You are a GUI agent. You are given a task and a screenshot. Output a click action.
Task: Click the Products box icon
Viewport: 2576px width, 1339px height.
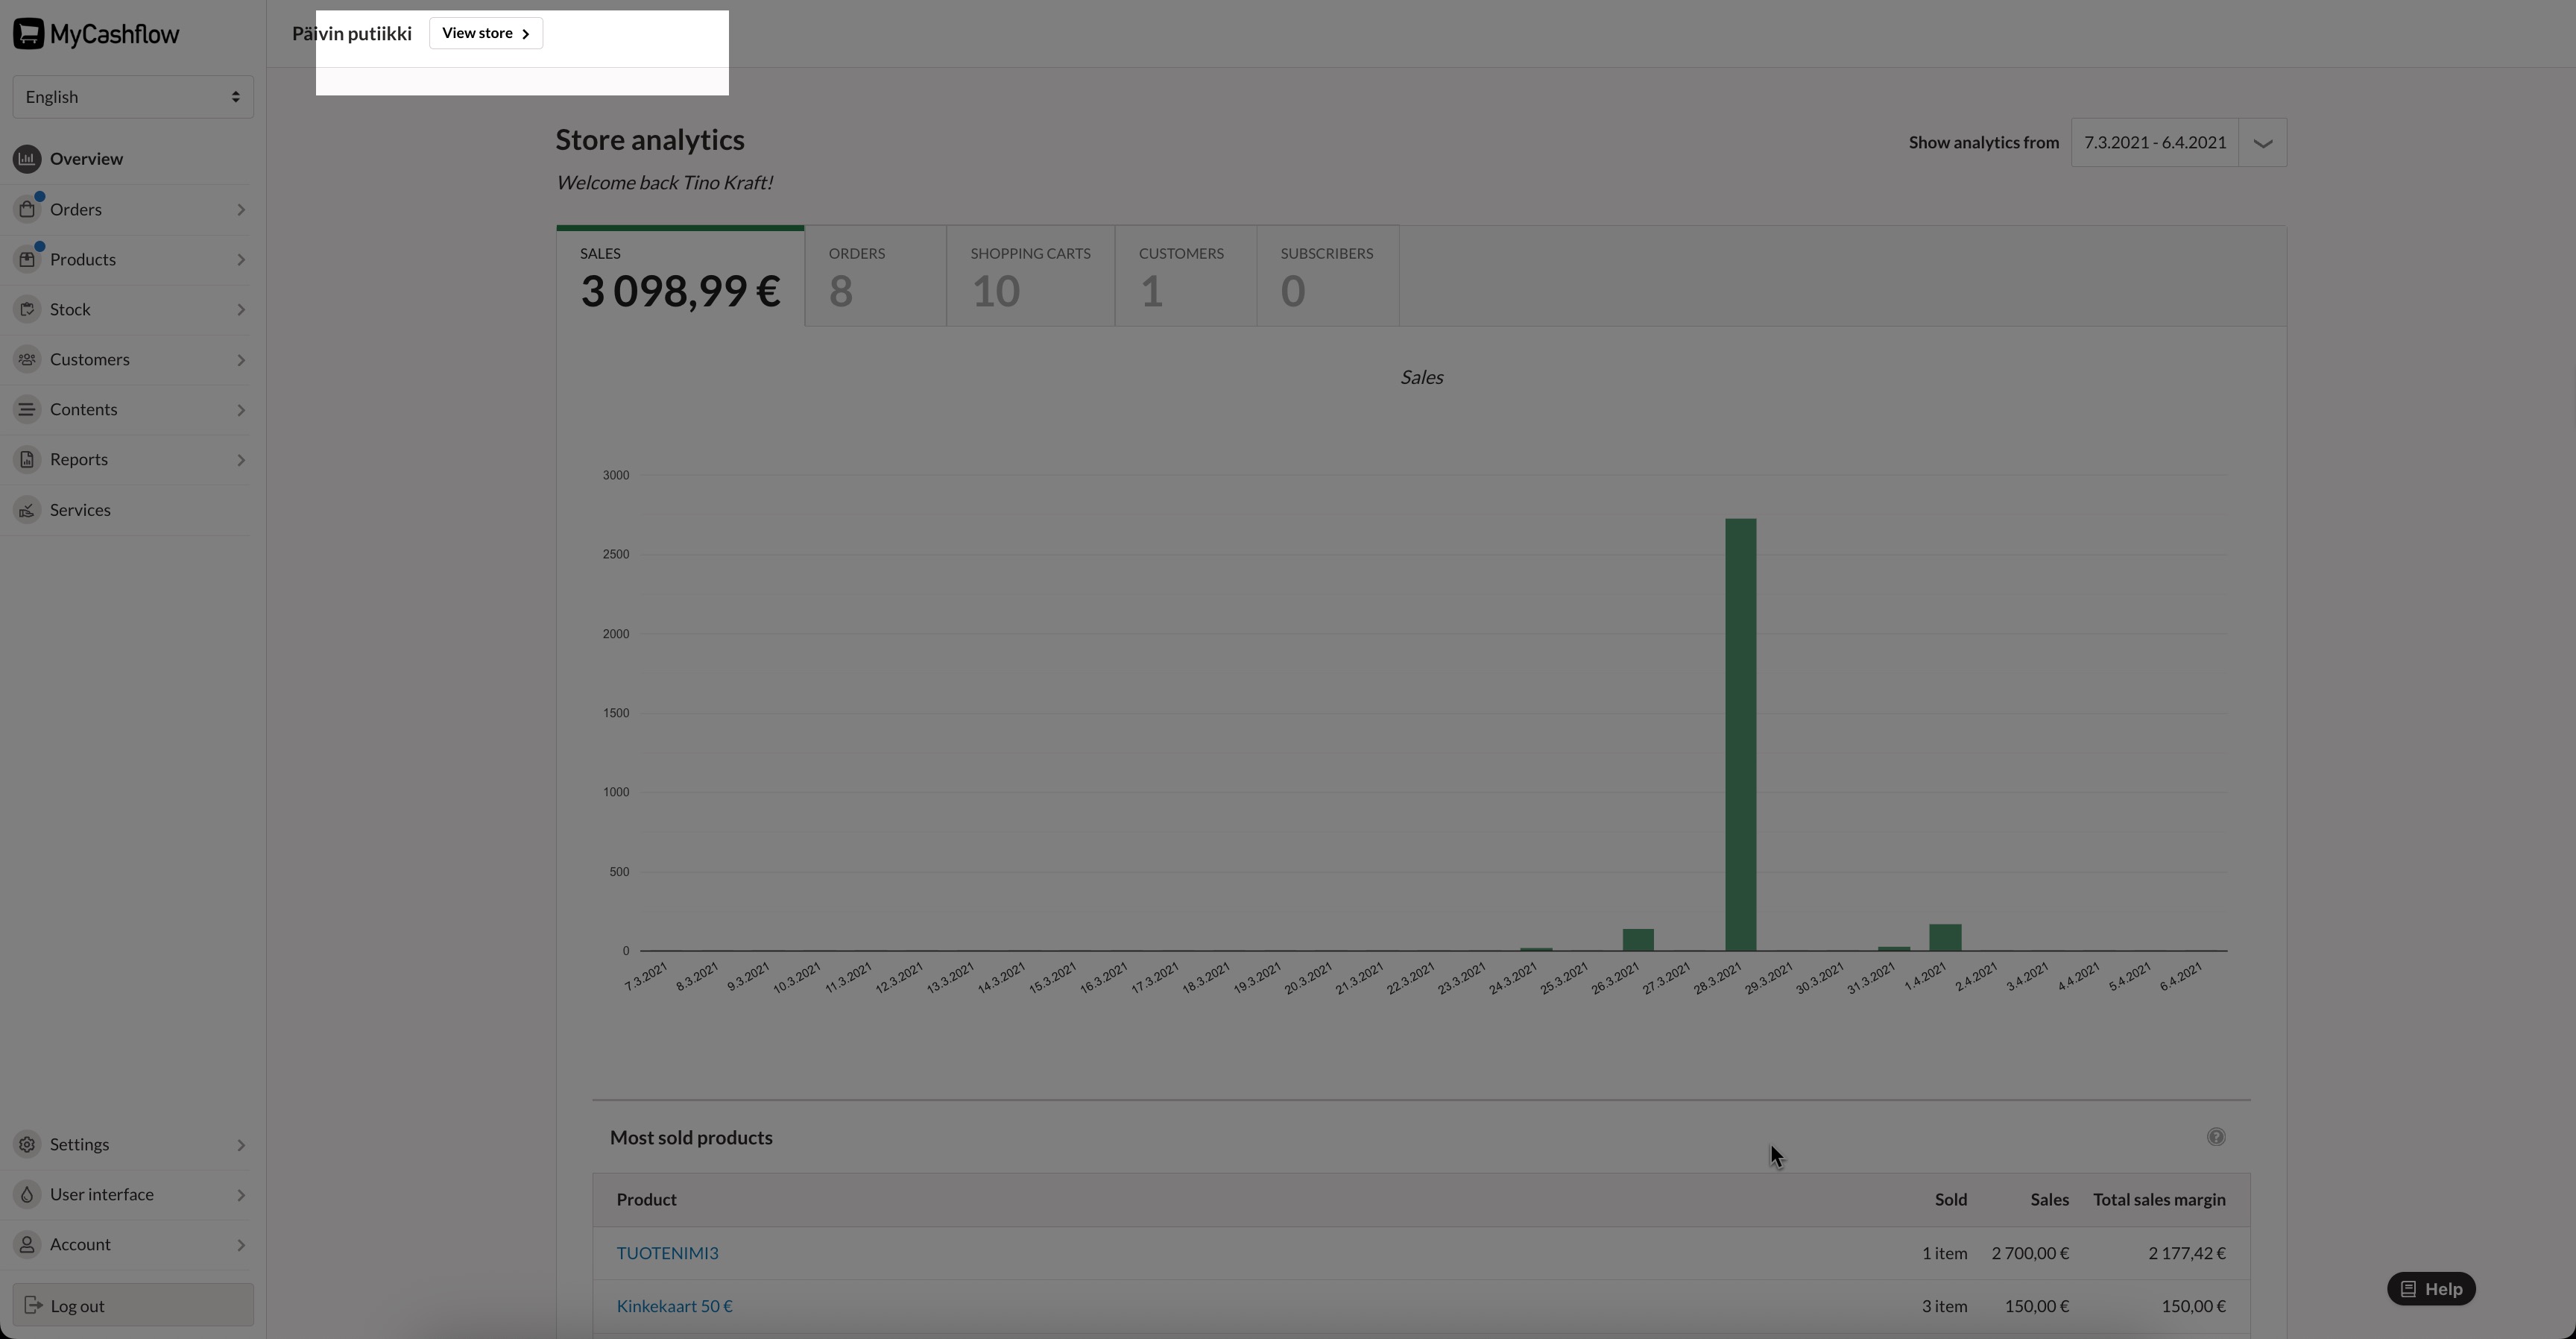coord(27,260)
